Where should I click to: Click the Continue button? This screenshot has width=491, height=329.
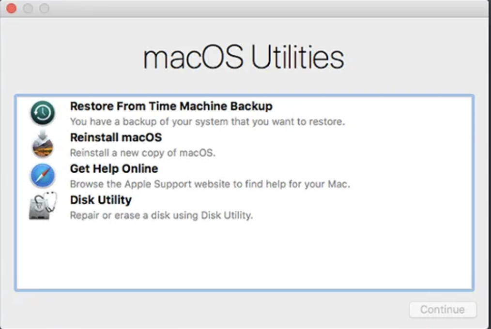pos(442,310)
